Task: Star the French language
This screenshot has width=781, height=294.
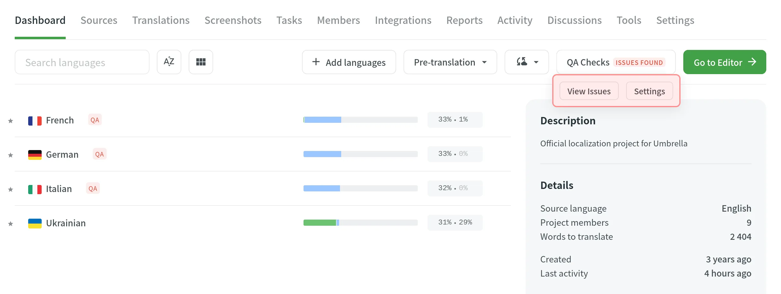Action: 10,121
